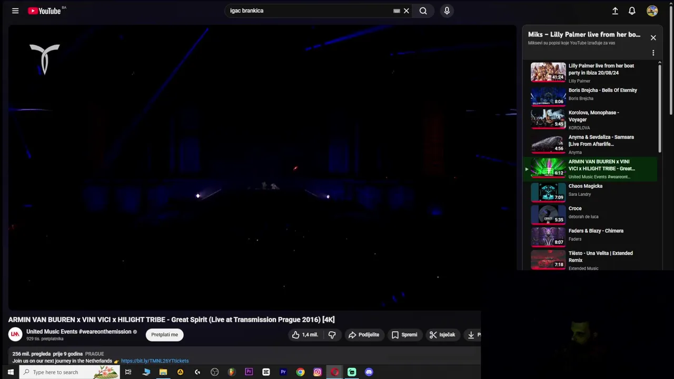Select Tiësto - Una Velita Extended Remix
This screenshot has height=379, width=674.
tap(590, 260)
